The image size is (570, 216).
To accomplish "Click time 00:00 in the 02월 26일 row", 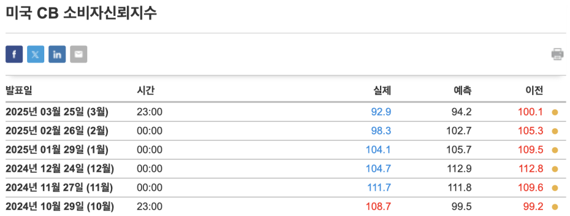I will pyautogui.click(x=149, y=131).
